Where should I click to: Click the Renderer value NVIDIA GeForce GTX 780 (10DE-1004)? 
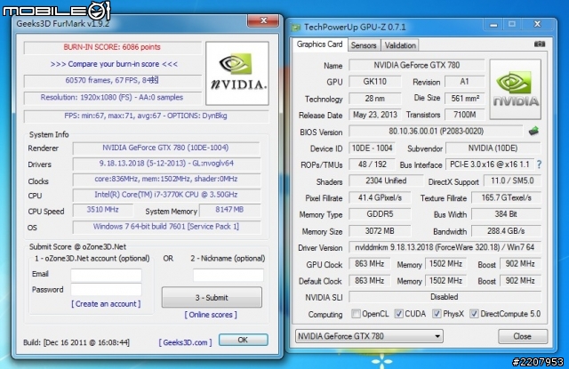166,148
